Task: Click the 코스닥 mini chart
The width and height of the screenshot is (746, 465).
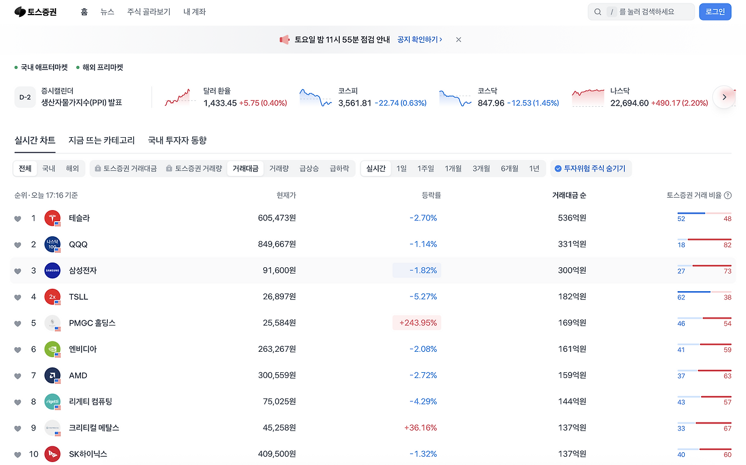Action: click(x=455, y=97)
